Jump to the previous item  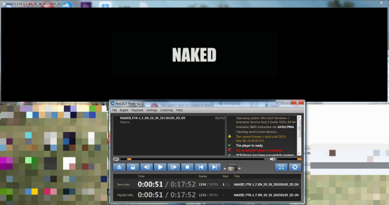pos(201,167)
